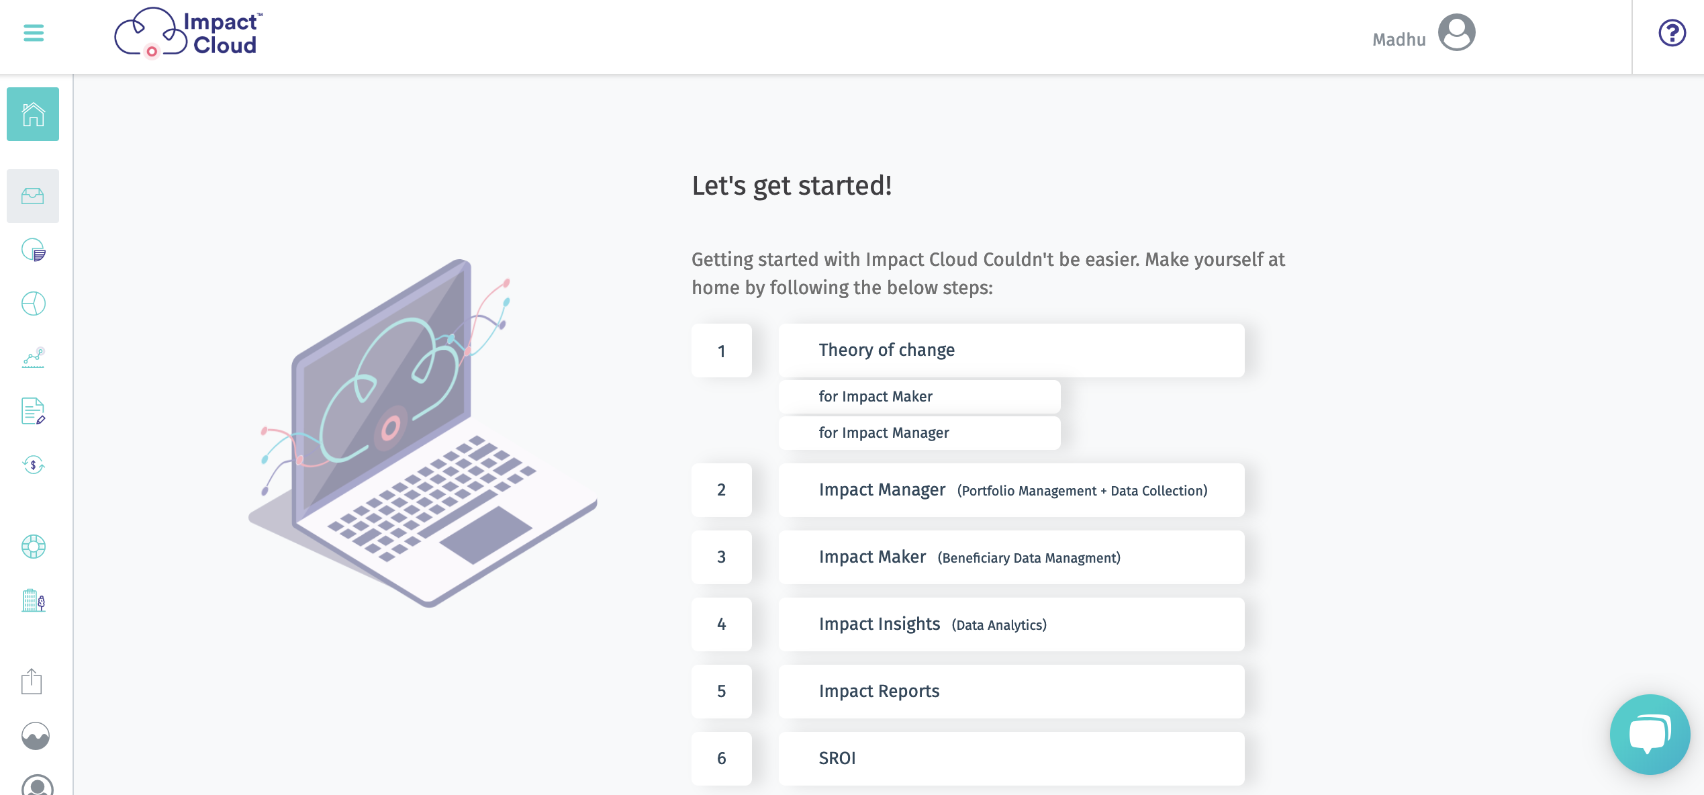Select for Impact Maker option
Viewport: 1704px width, 795px height.
919,397
